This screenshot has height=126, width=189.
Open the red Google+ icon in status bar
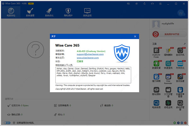point(185,123)
